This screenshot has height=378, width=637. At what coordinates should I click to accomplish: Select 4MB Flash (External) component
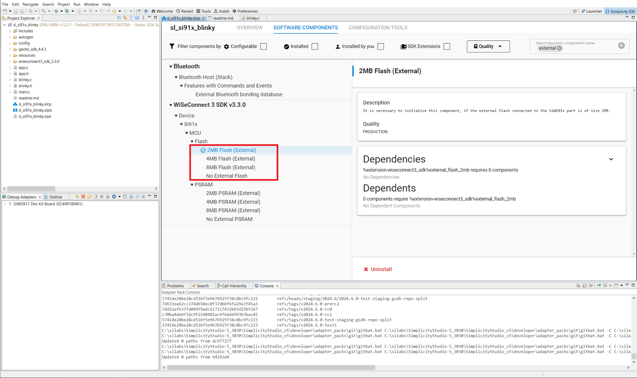(x=230, y=159)
